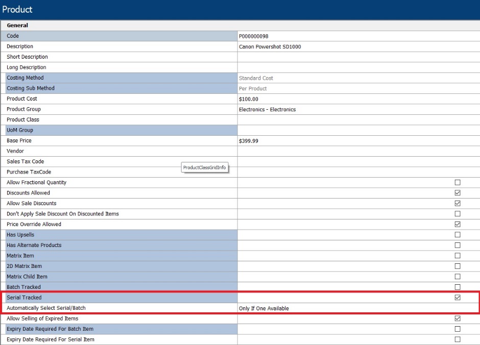This screenshot has width=480, height=345.
Task: Check Don't Apply Sale Discount On Discounted Items
Action: [x=458, y=213]
